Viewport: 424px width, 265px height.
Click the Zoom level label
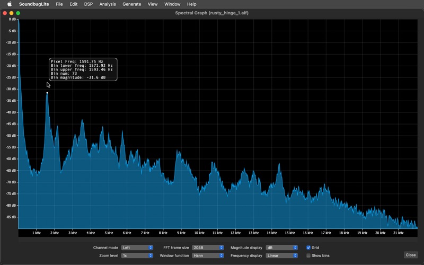coord(109,255)
